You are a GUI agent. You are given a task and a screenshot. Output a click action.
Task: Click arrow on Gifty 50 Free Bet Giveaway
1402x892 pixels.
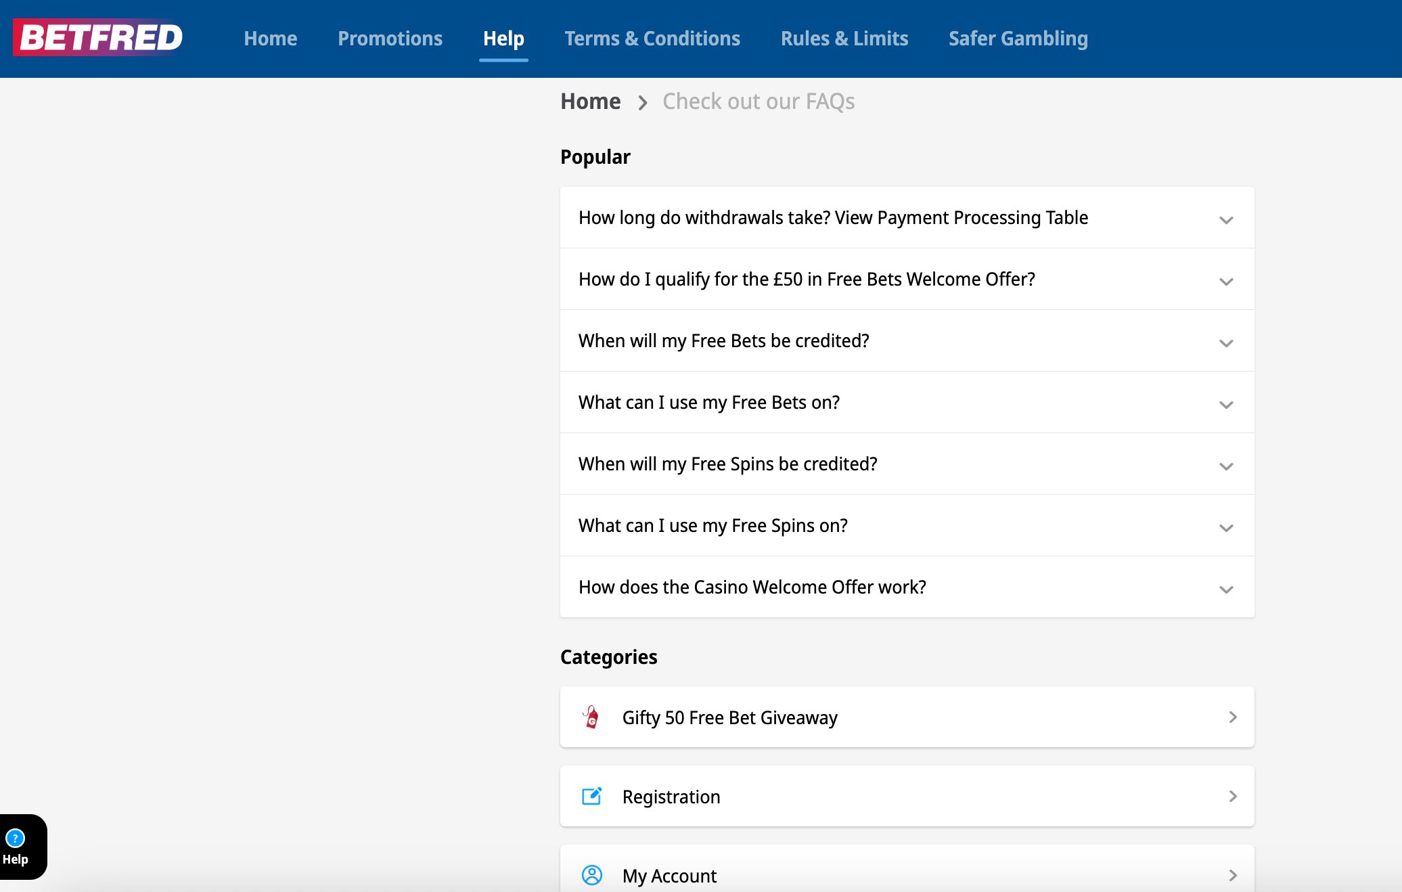[1233, 717]
